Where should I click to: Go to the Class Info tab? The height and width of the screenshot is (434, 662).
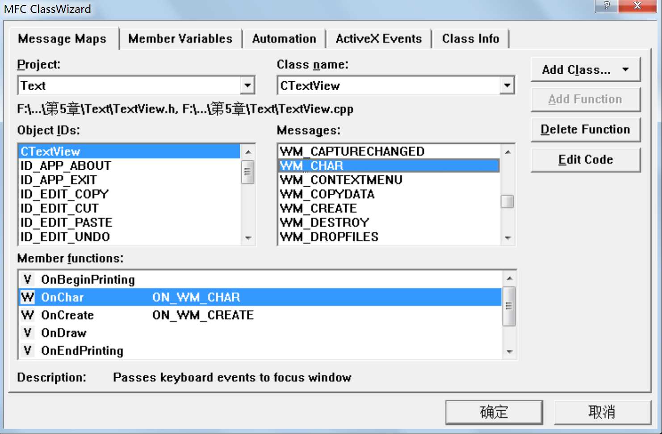(471, 38)
